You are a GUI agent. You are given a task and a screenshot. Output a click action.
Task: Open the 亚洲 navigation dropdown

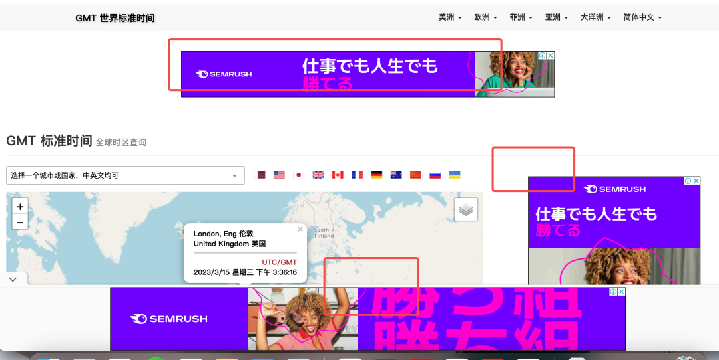[556, 17]
